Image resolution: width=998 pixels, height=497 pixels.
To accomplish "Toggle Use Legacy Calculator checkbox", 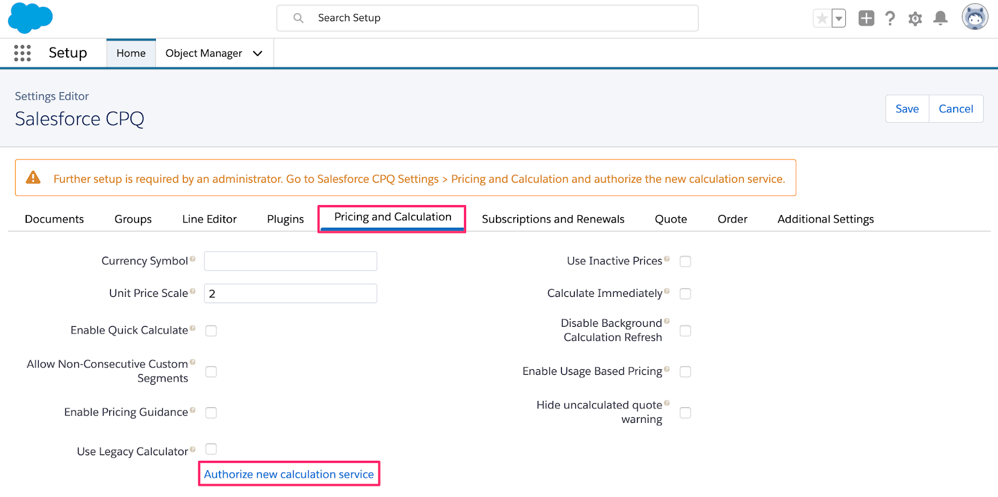I will [x=211, y=449].
